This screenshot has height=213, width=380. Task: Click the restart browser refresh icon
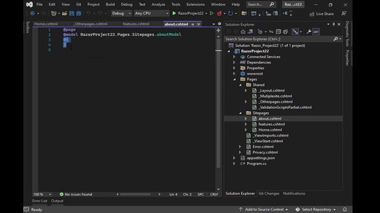click(x=230, y=13)
